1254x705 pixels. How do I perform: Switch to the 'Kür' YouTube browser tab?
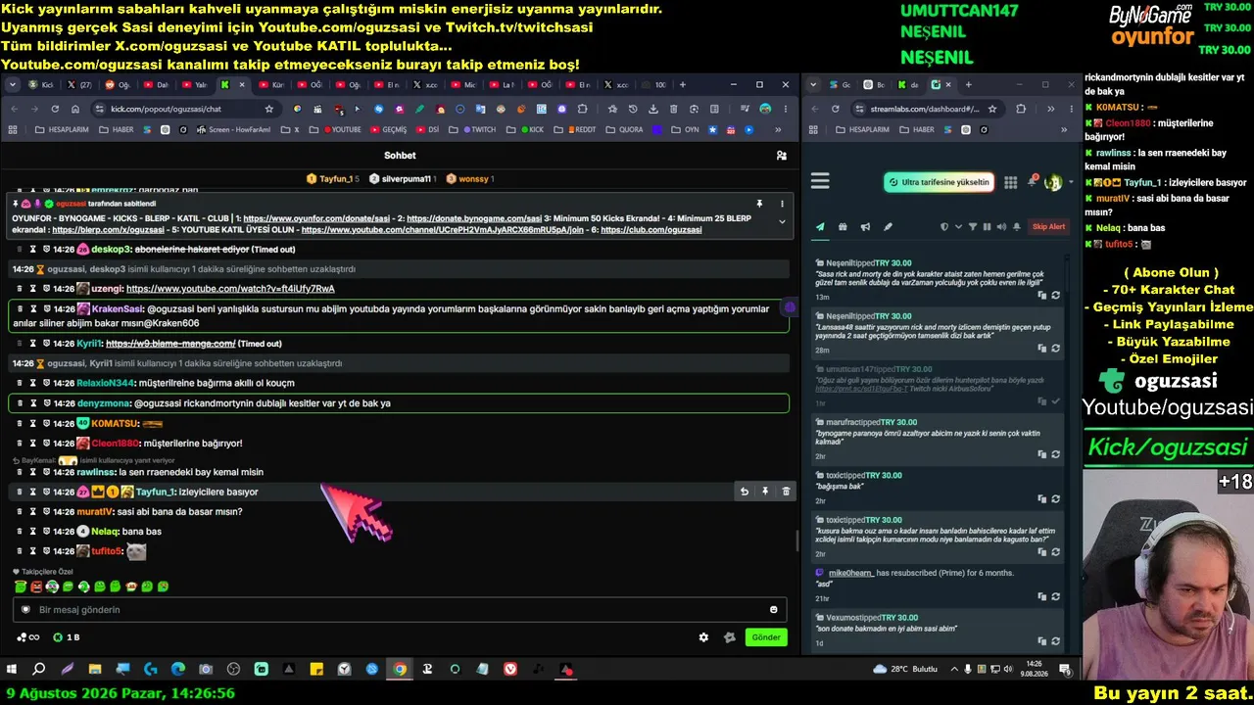(273, 85)
